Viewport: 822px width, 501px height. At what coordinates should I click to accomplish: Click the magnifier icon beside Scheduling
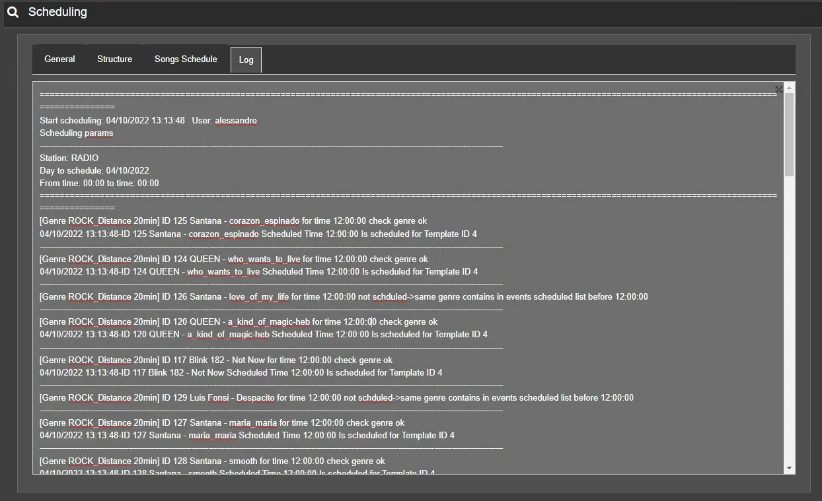[13, 13]
